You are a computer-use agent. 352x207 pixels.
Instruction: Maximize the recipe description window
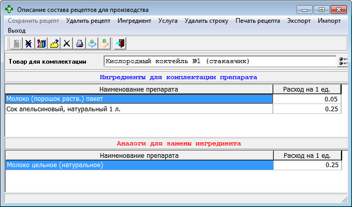tap(321, 10)
